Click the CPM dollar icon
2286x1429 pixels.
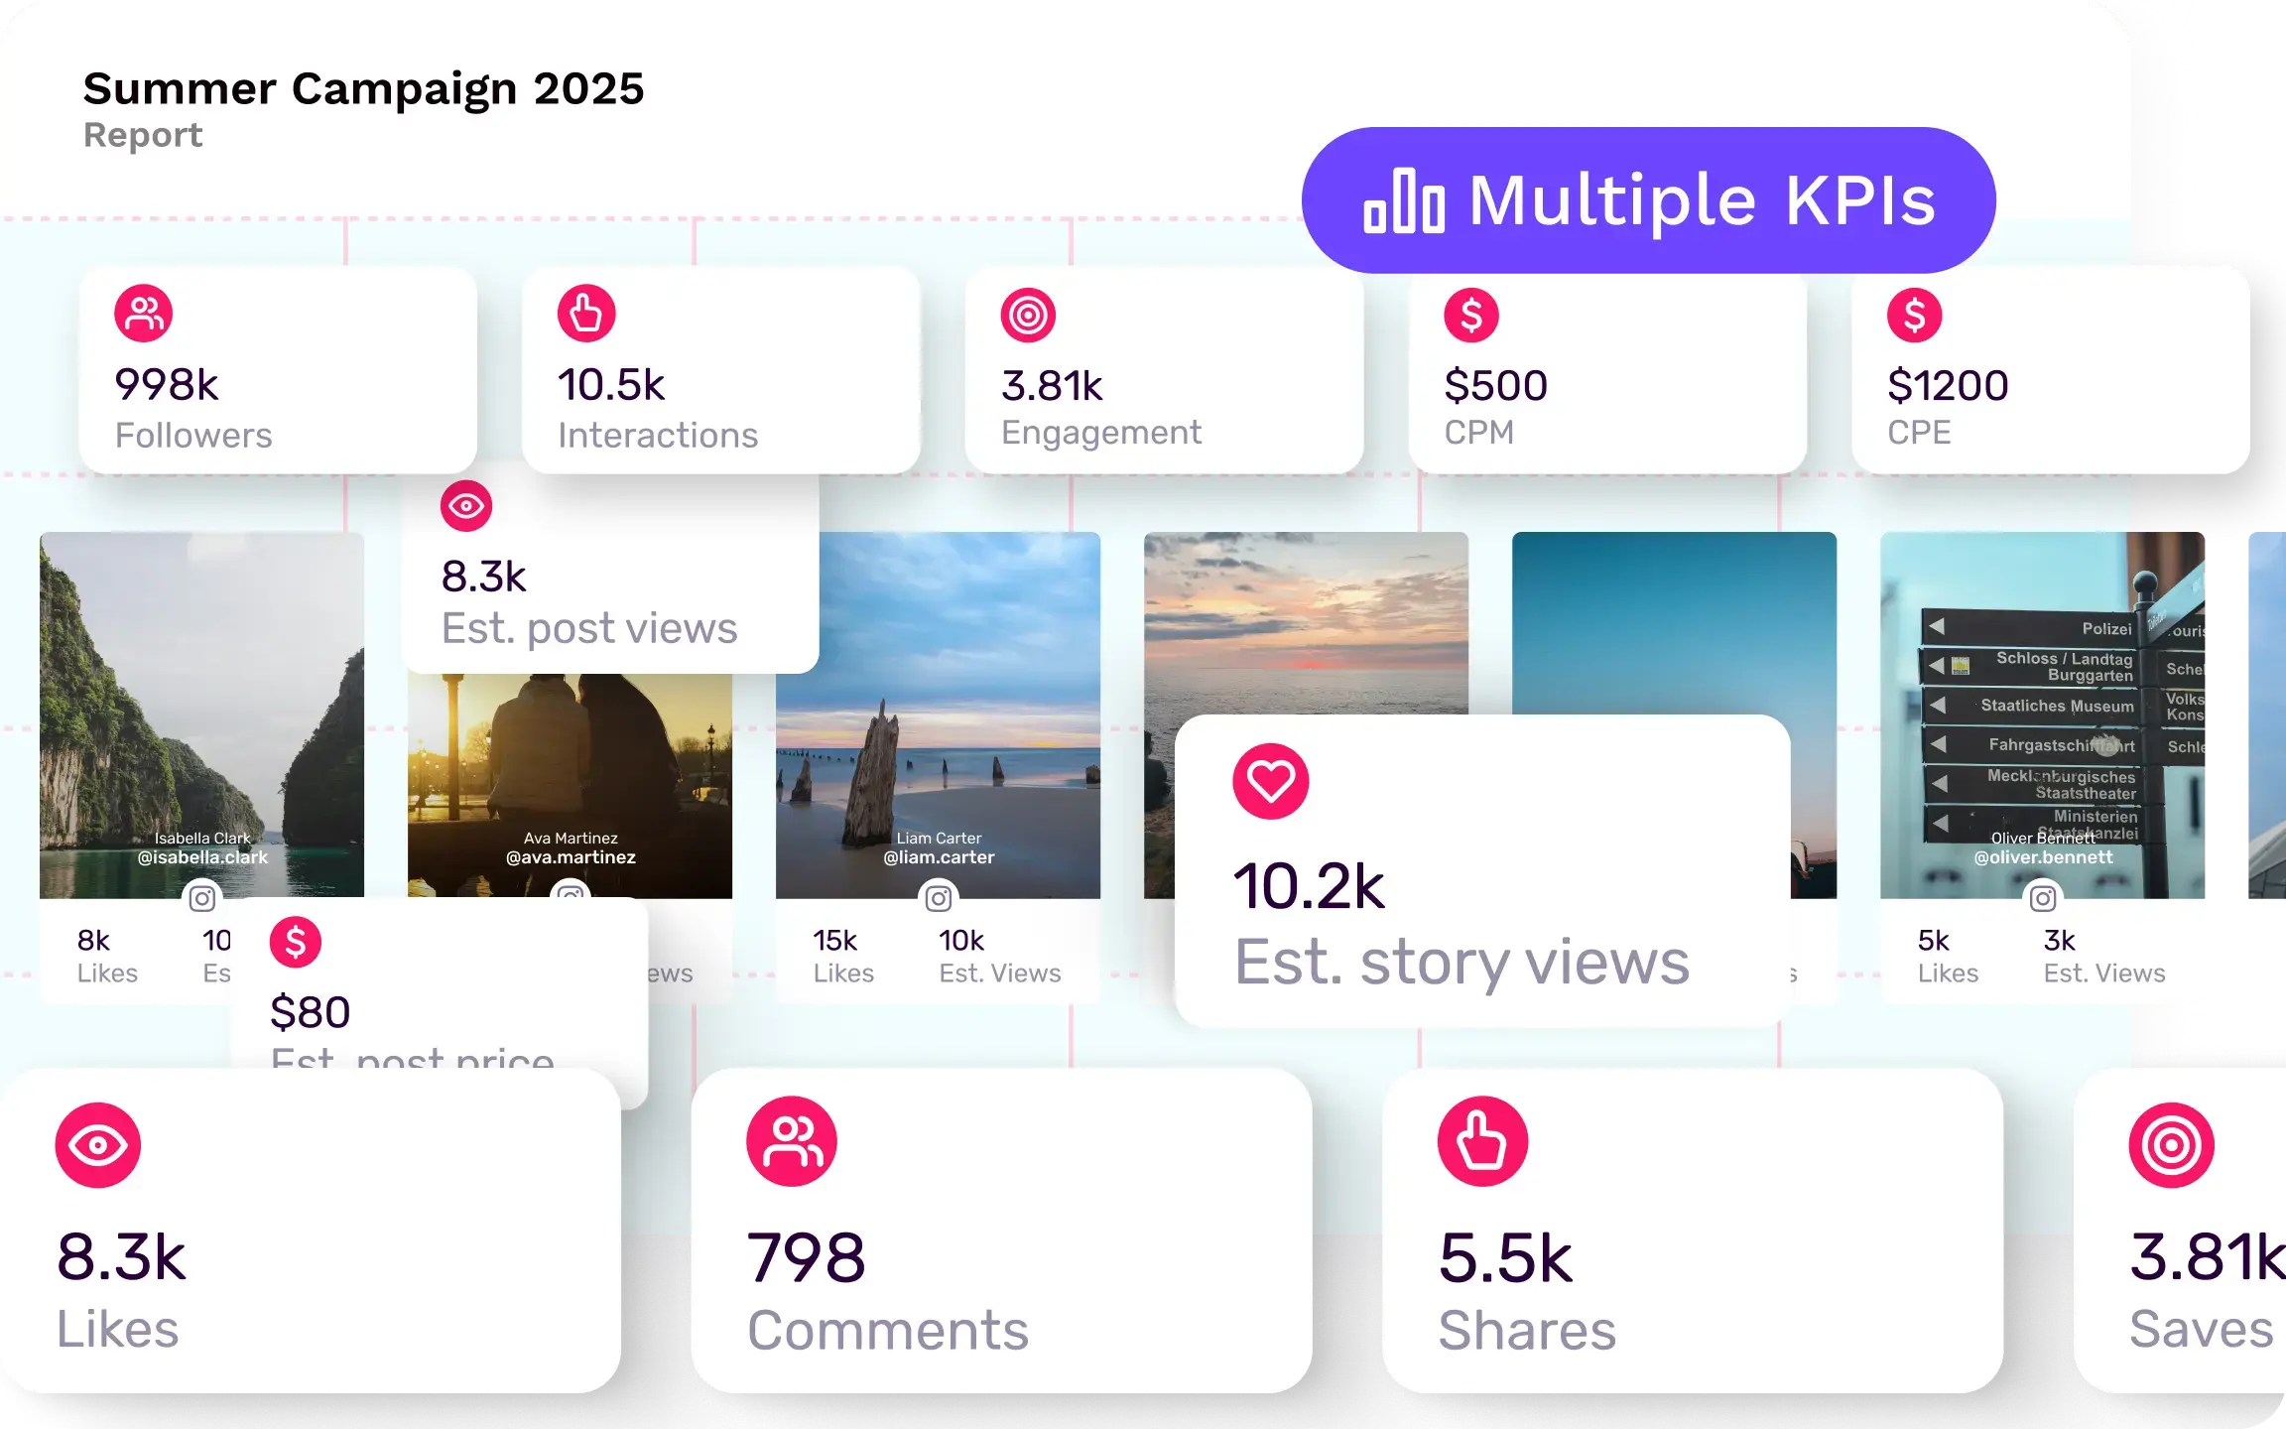pos(1471,316)
